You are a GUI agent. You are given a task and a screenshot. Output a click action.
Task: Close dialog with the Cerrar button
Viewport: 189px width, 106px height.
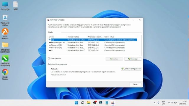(135, 85)
